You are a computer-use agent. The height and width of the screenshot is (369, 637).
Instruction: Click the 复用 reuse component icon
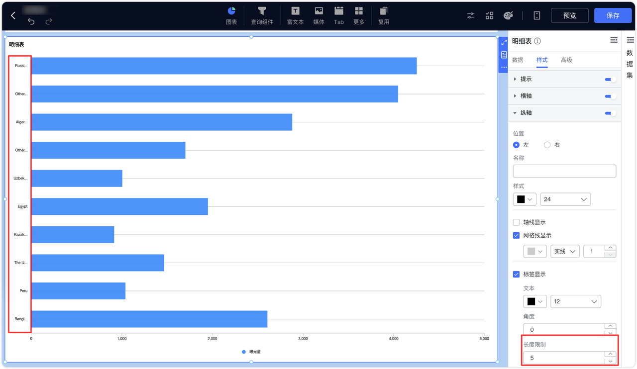(x=383, y=15)
